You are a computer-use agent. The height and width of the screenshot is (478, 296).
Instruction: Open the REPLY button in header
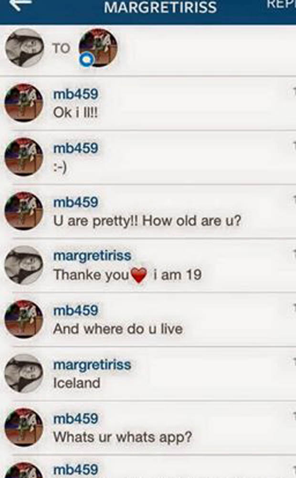(x=281, y=4)
